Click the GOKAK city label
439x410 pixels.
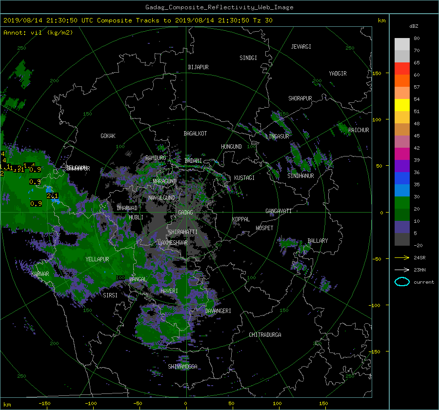108,136
